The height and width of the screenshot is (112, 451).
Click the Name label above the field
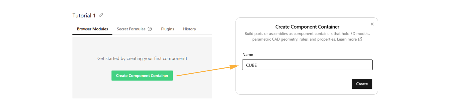248,55
